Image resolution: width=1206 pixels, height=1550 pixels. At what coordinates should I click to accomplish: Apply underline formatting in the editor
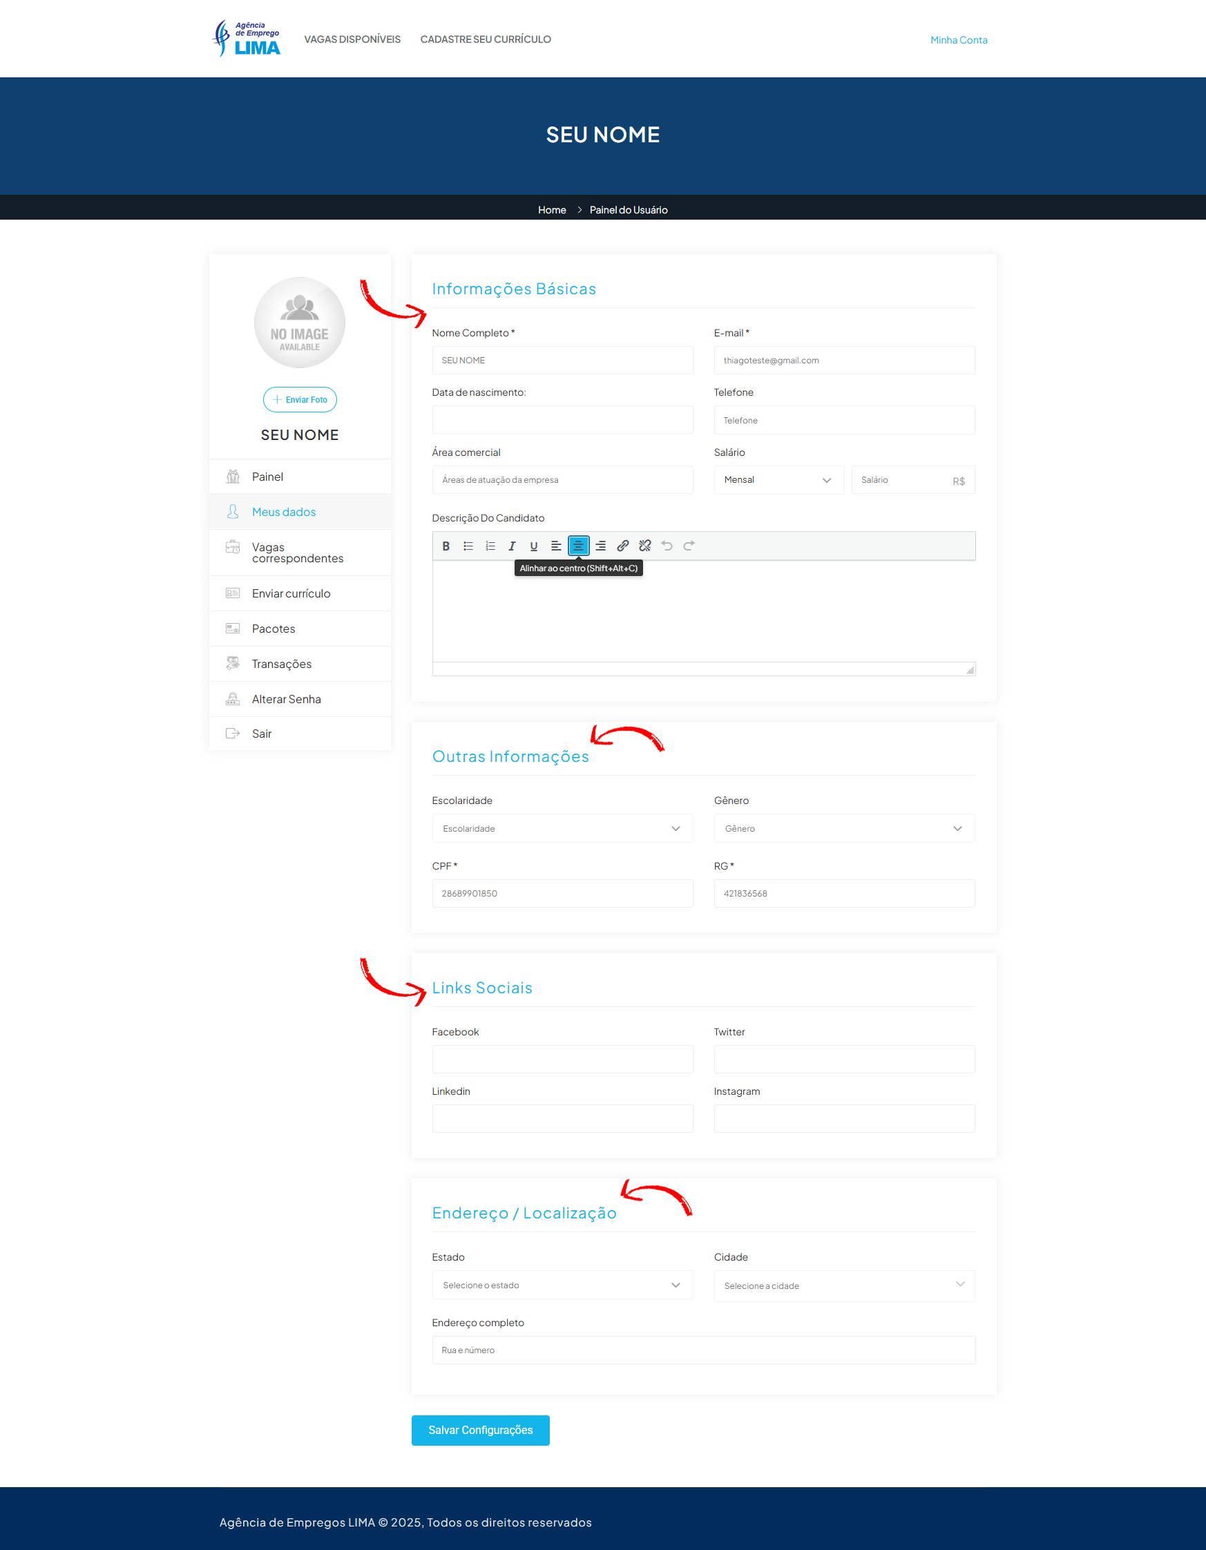534,546
